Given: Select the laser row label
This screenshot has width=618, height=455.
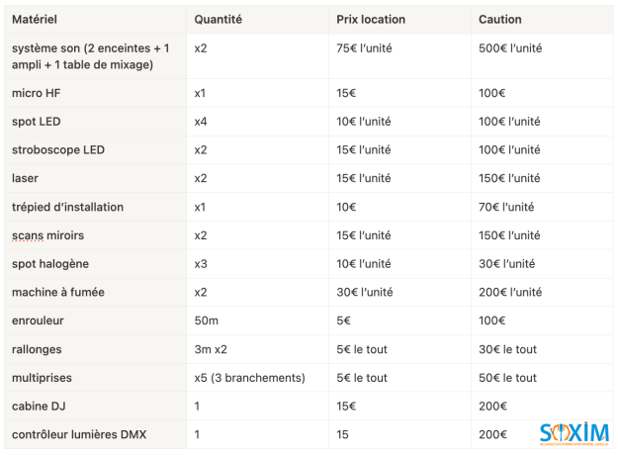Looking at the screenshot, I should pos(25,179).
